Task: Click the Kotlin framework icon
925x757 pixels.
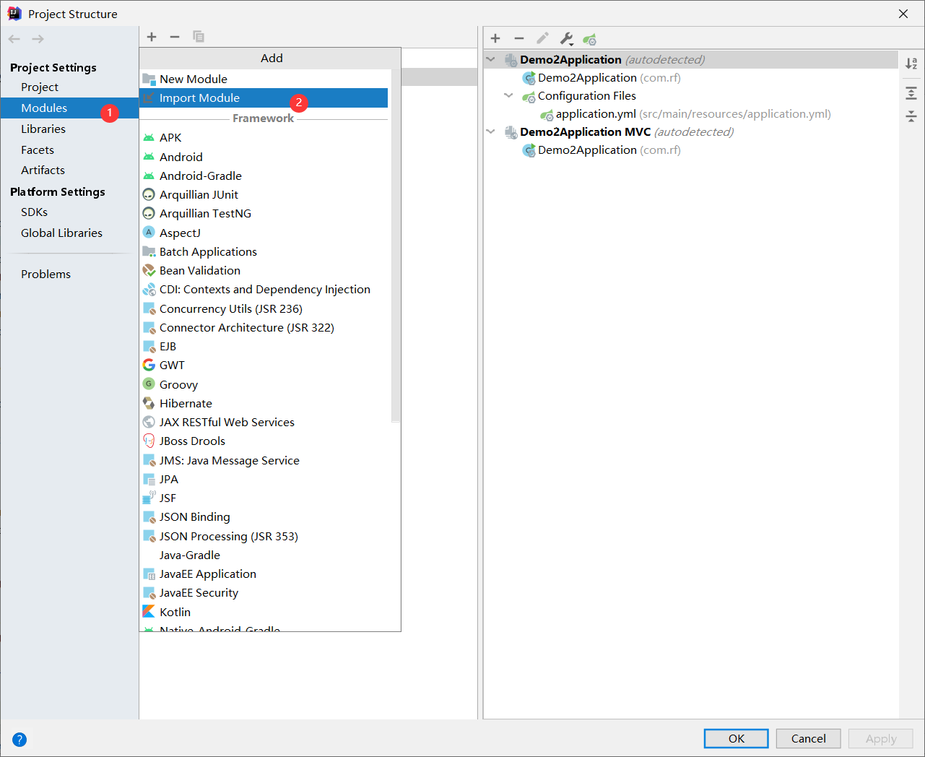Action: tap(149, 611)
